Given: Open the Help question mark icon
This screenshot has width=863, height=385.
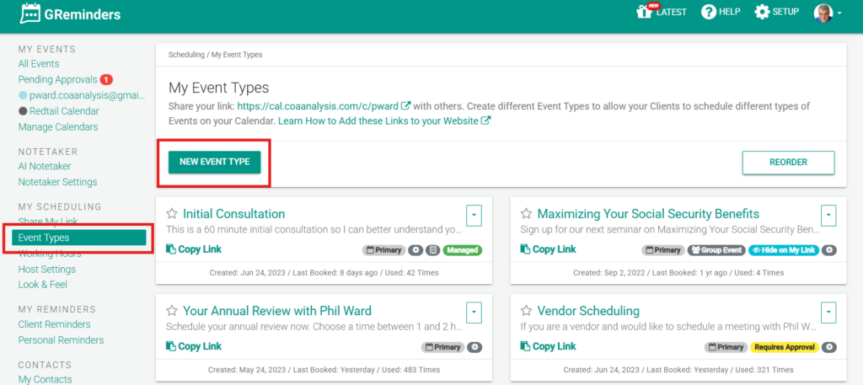Looking at the screenshot, I should click(x=709, y=13).
